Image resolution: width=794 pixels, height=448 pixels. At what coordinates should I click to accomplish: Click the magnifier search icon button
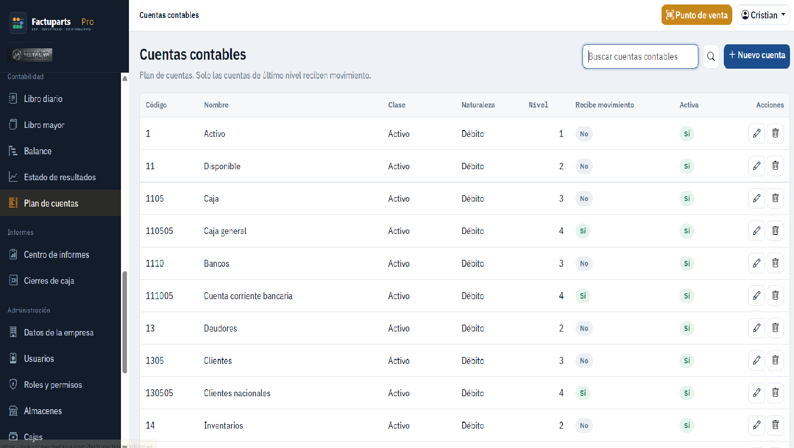[x=711, y=57]
